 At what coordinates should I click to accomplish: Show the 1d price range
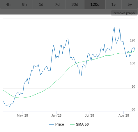click(x=41, y=4)
